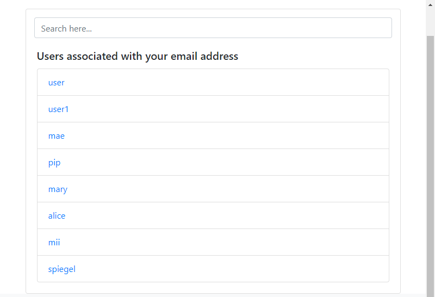Choose the 'mary' user link
Screen dimensions: 435x297
tap(58, 189)
